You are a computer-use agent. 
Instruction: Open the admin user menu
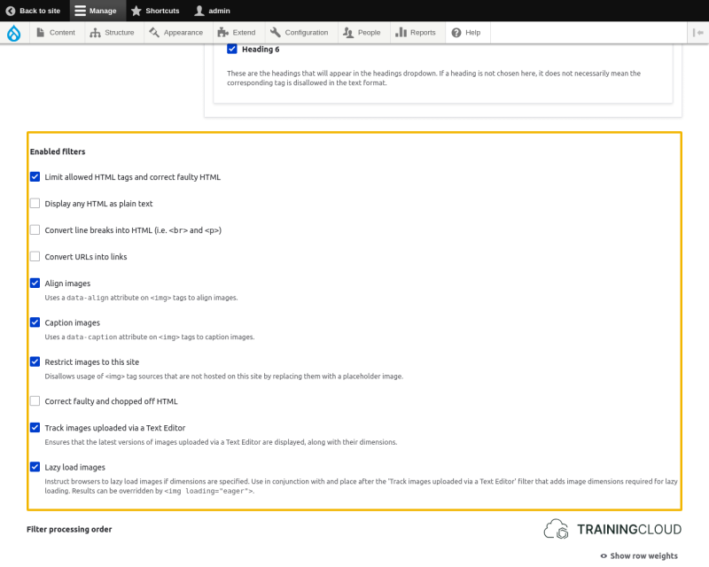tap(213, 11)
